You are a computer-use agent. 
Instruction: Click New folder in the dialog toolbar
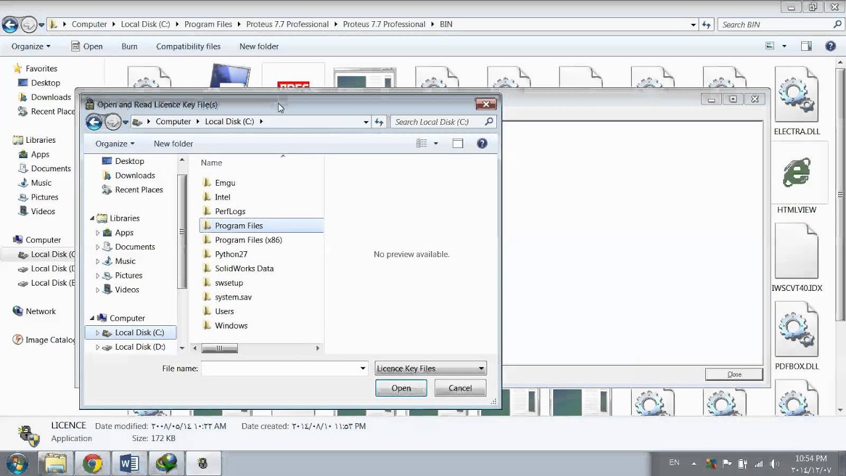click(173, 143)
